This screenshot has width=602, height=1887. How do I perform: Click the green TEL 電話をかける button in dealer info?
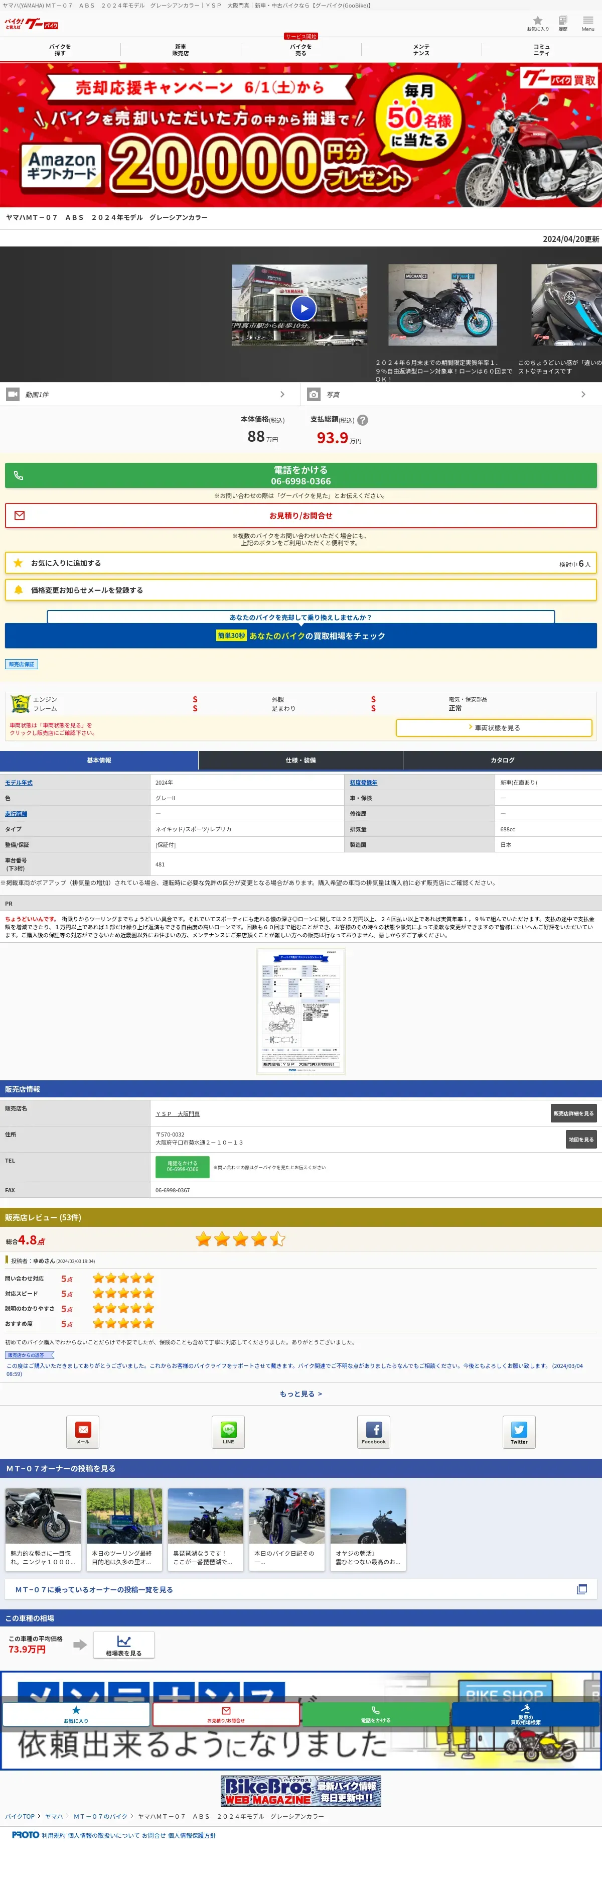(183, 1166)
